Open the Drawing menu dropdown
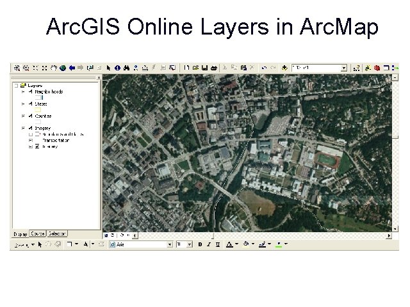 (x=24, y=245)
